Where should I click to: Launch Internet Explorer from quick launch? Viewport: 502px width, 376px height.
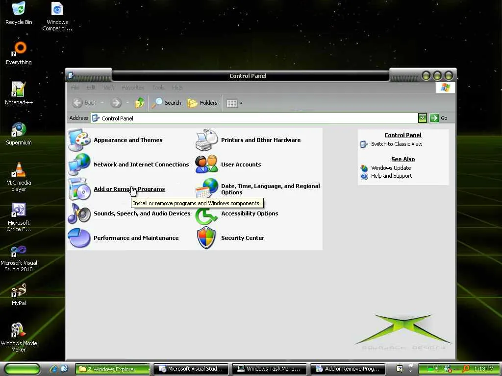click(53, 369)
